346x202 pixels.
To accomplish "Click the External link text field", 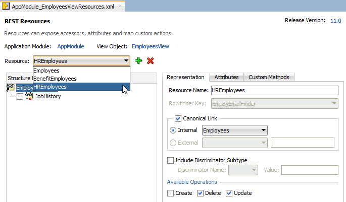I will point(303,143).
